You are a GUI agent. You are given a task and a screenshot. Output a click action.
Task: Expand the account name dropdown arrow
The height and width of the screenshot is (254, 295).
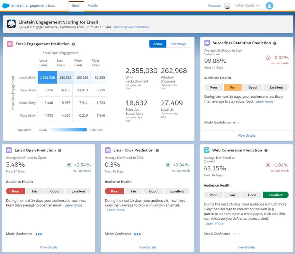(x=258, y=6)
